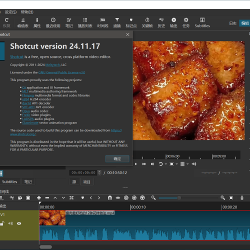Go to previous marker arrow

click(x=91, y=198)
